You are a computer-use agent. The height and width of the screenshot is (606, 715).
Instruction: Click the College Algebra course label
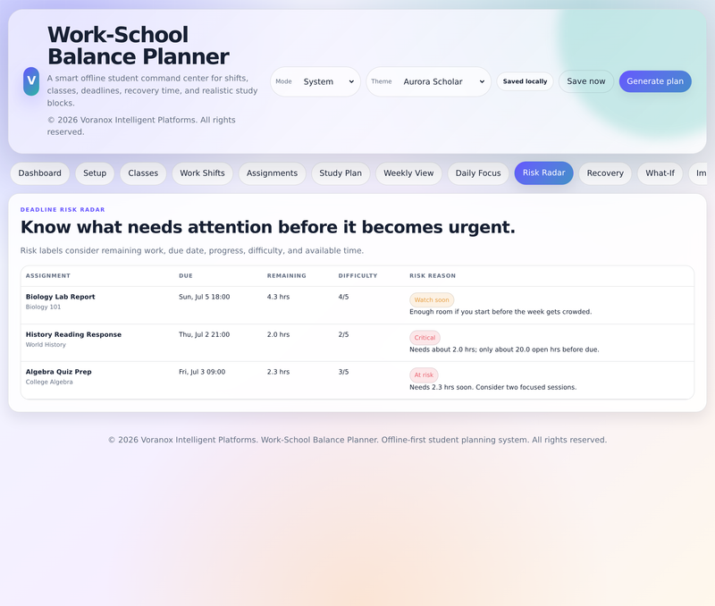pyautogui.click(x=49, y=383)
